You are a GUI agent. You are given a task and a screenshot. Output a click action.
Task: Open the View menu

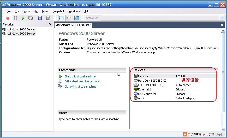[x=27, y=11]
